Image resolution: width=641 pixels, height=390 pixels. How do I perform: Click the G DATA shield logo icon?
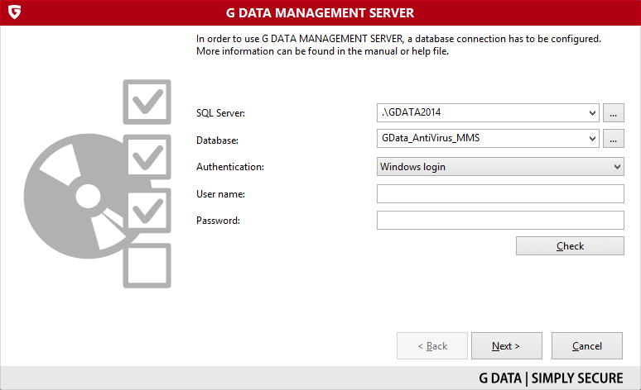tap(14, 12)
